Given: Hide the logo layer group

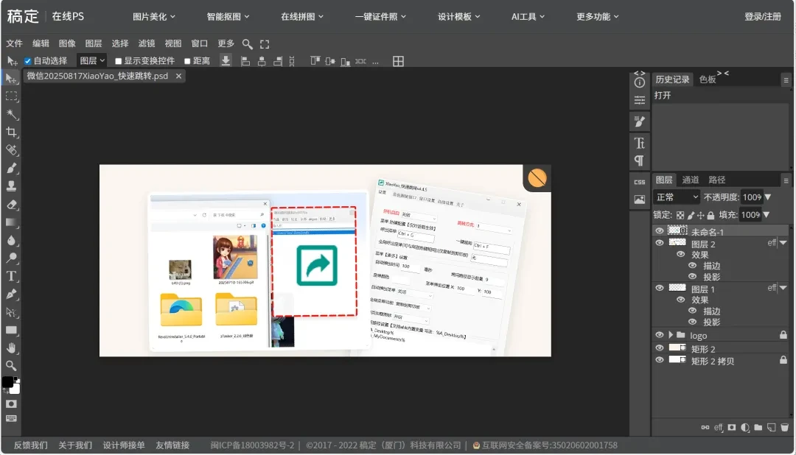Looking at the screenshot, I should point(658,334).
